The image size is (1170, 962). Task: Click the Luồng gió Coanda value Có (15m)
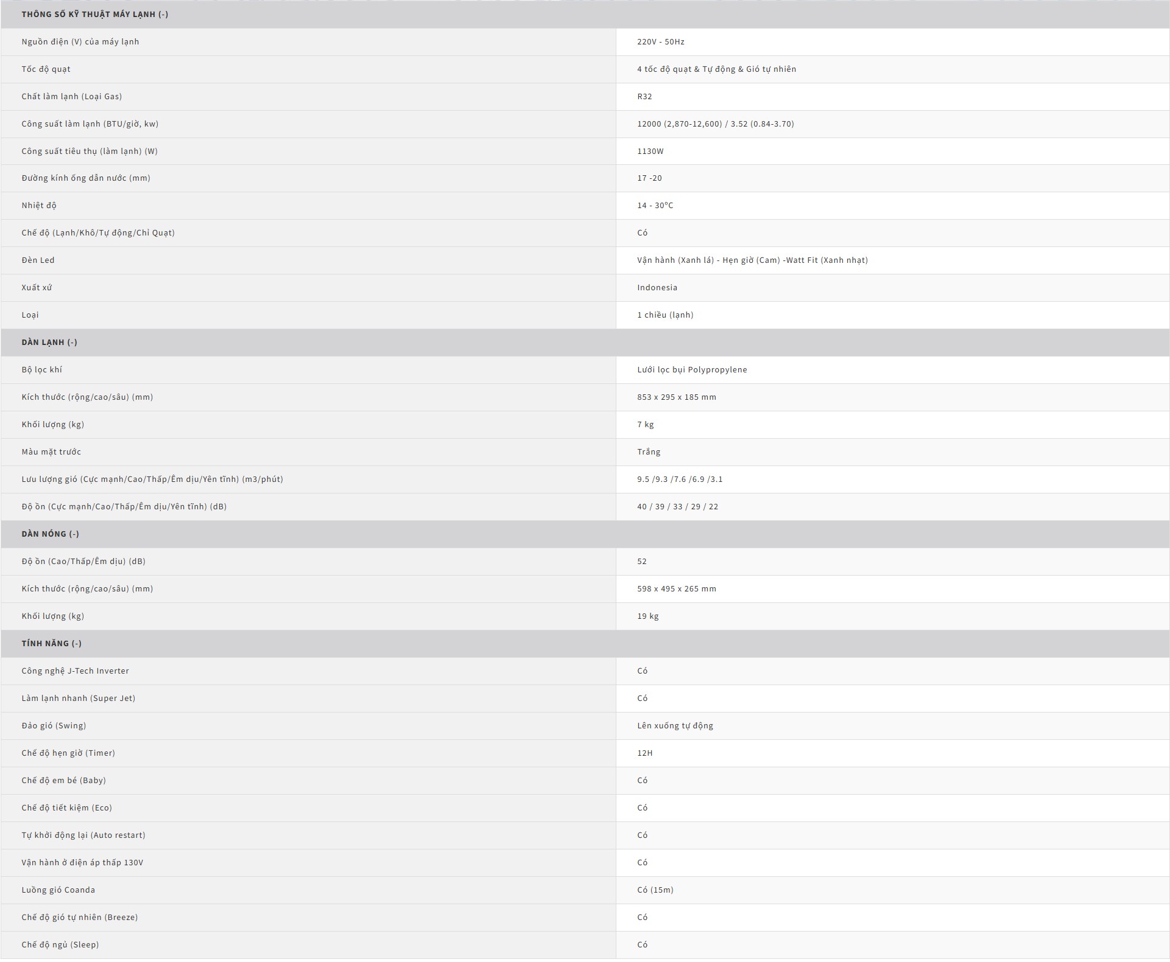(x=655, y=890)
